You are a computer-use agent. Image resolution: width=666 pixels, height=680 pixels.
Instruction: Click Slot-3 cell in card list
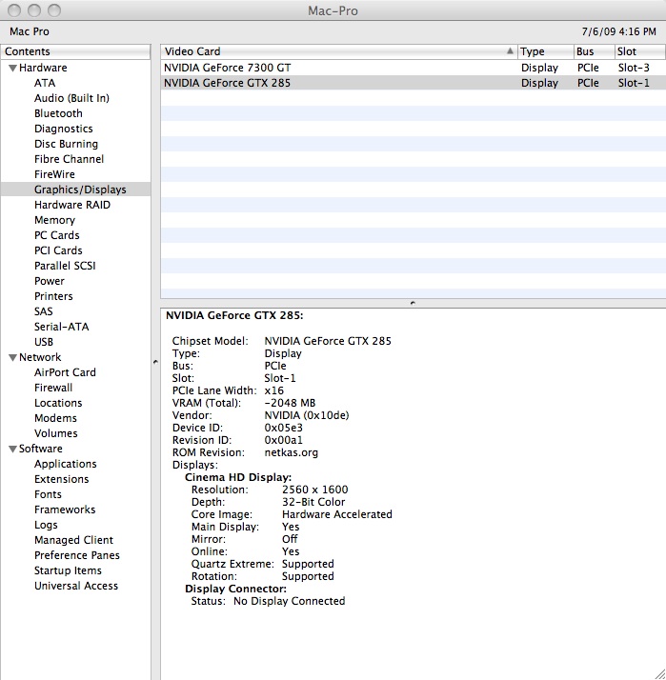pos(634,68)
